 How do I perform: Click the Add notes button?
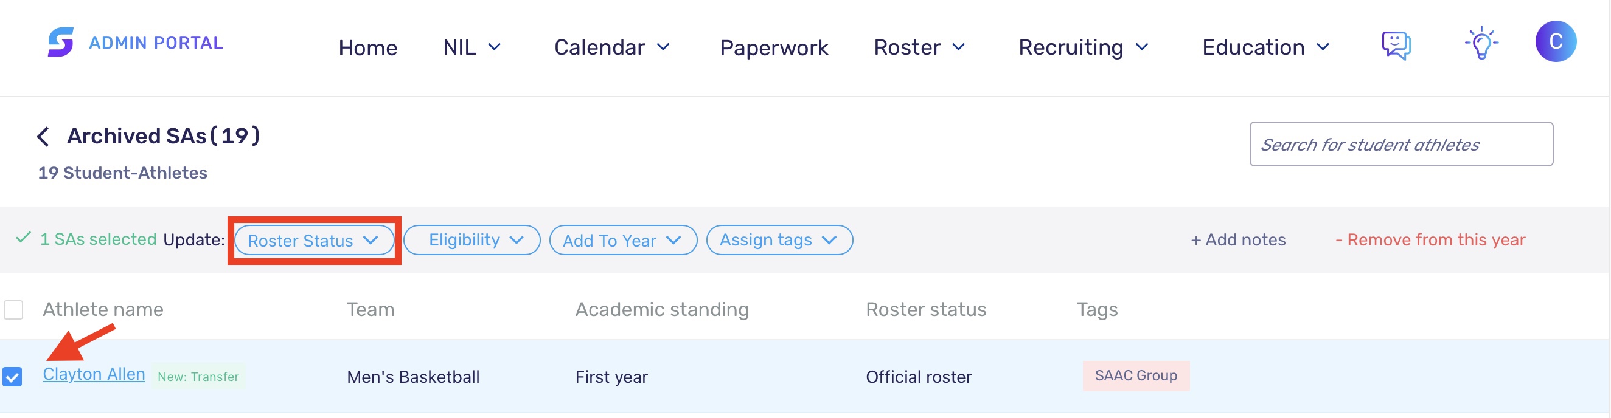pos(1238,239)
